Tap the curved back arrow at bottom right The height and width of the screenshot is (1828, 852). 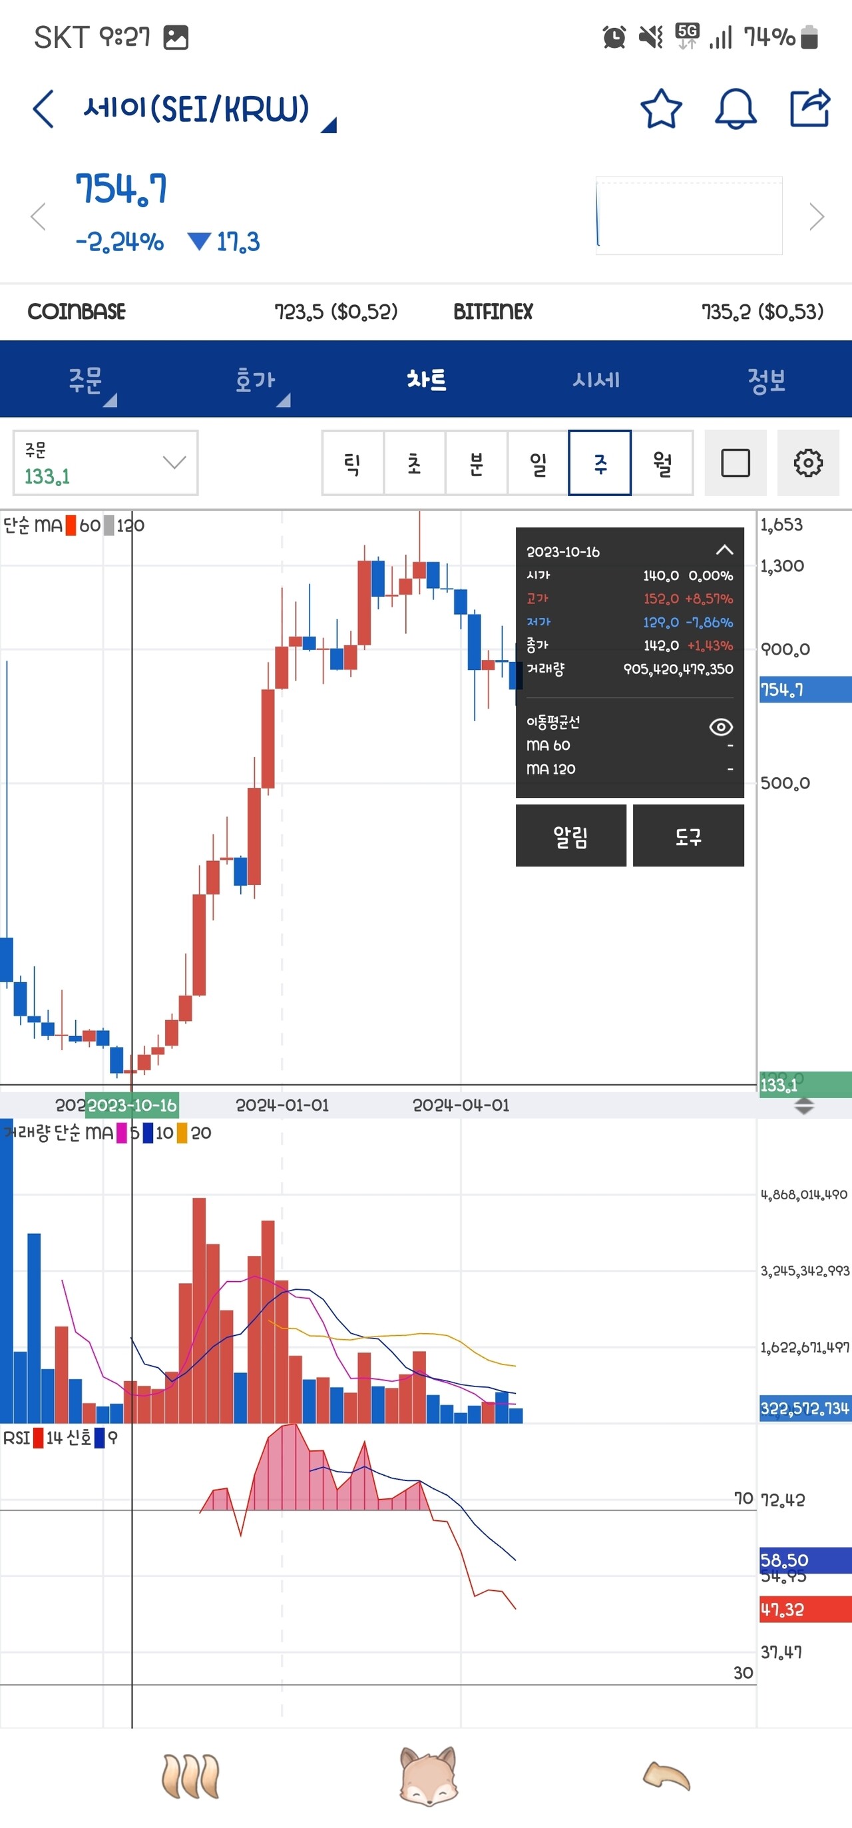(666, 1776)
